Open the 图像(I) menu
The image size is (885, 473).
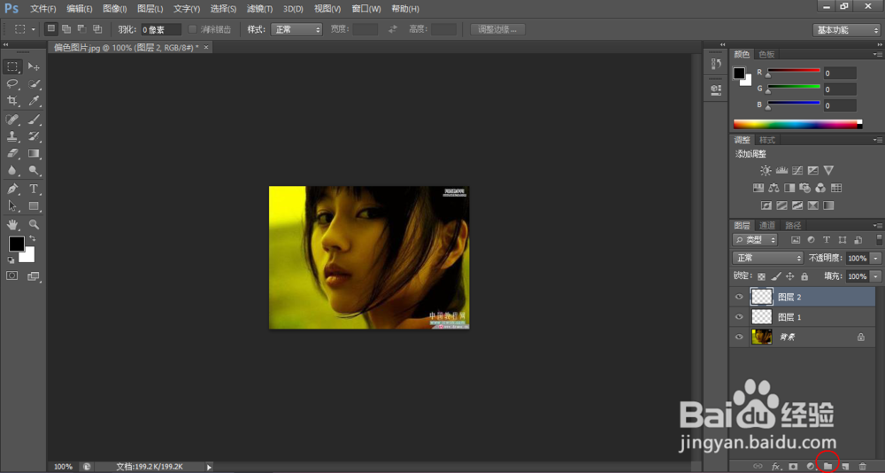115,9
